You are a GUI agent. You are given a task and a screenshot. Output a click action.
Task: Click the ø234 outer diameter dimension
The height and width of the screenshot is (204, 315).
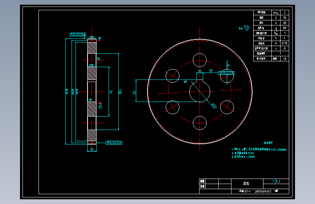[67, 91]
